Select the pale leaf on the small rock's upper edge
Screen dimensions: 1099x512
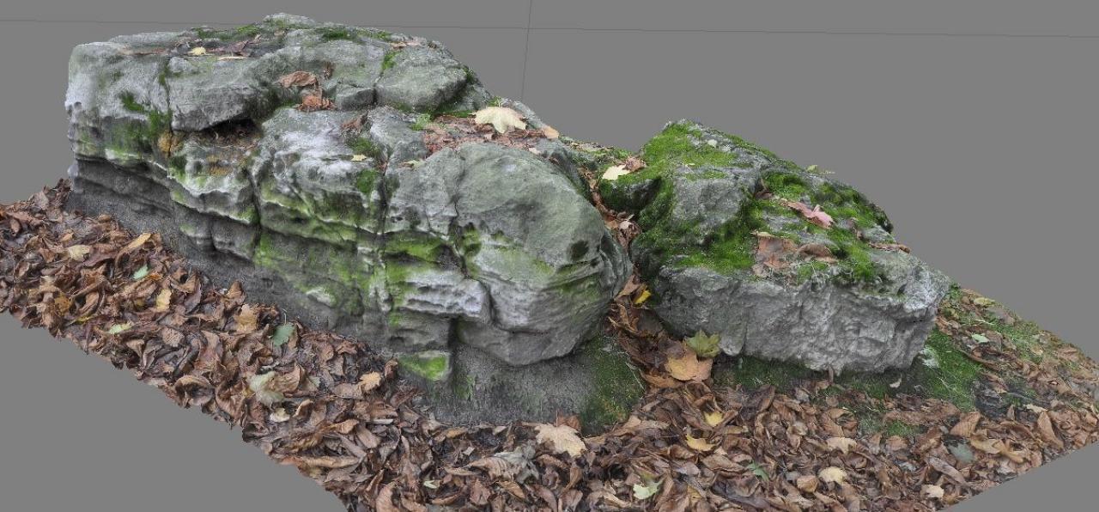click(x=615, y=173)
